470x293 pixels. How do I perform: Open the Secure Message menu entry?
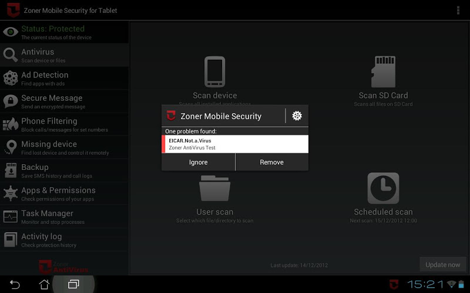point(65,101)
